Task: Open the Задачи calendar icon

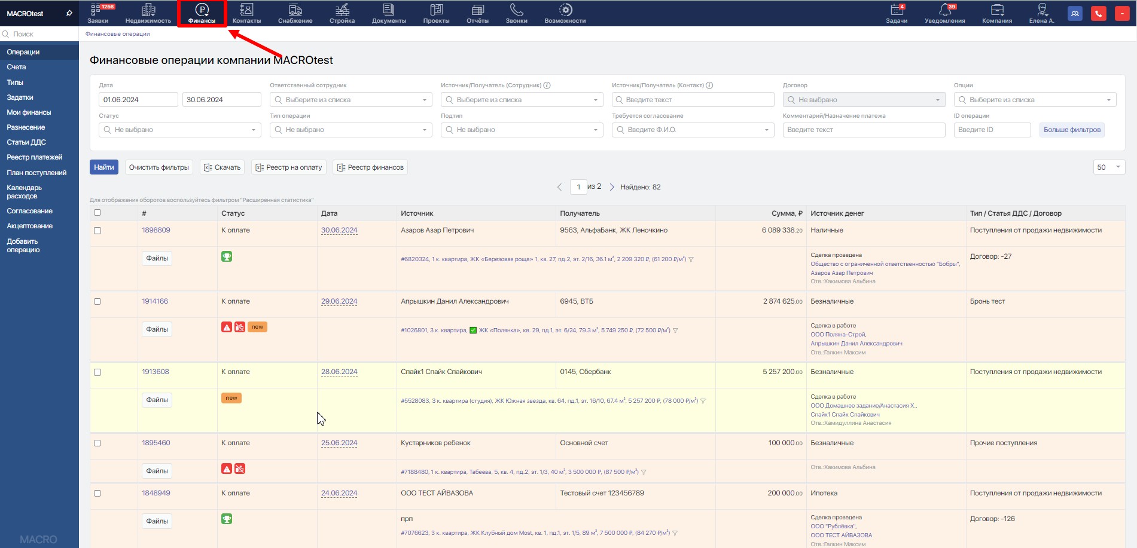Action: tap(896, 10)
